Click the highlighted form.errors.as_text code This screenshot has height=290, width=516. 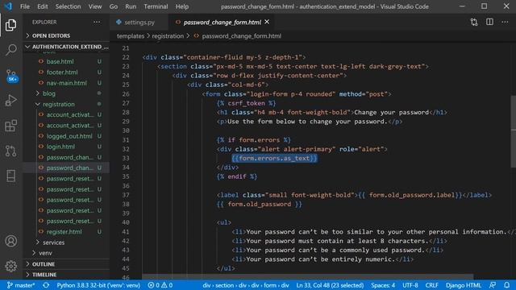(274, 158)
